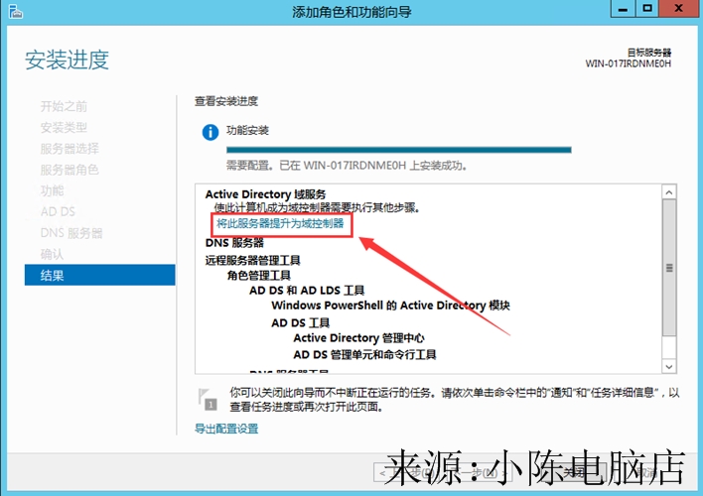Click the '需要配置。已在 WIN-017IRDNME0H 上安装成功' status text
The height and width of the screenshot is (496, 703).
point(348,166)
